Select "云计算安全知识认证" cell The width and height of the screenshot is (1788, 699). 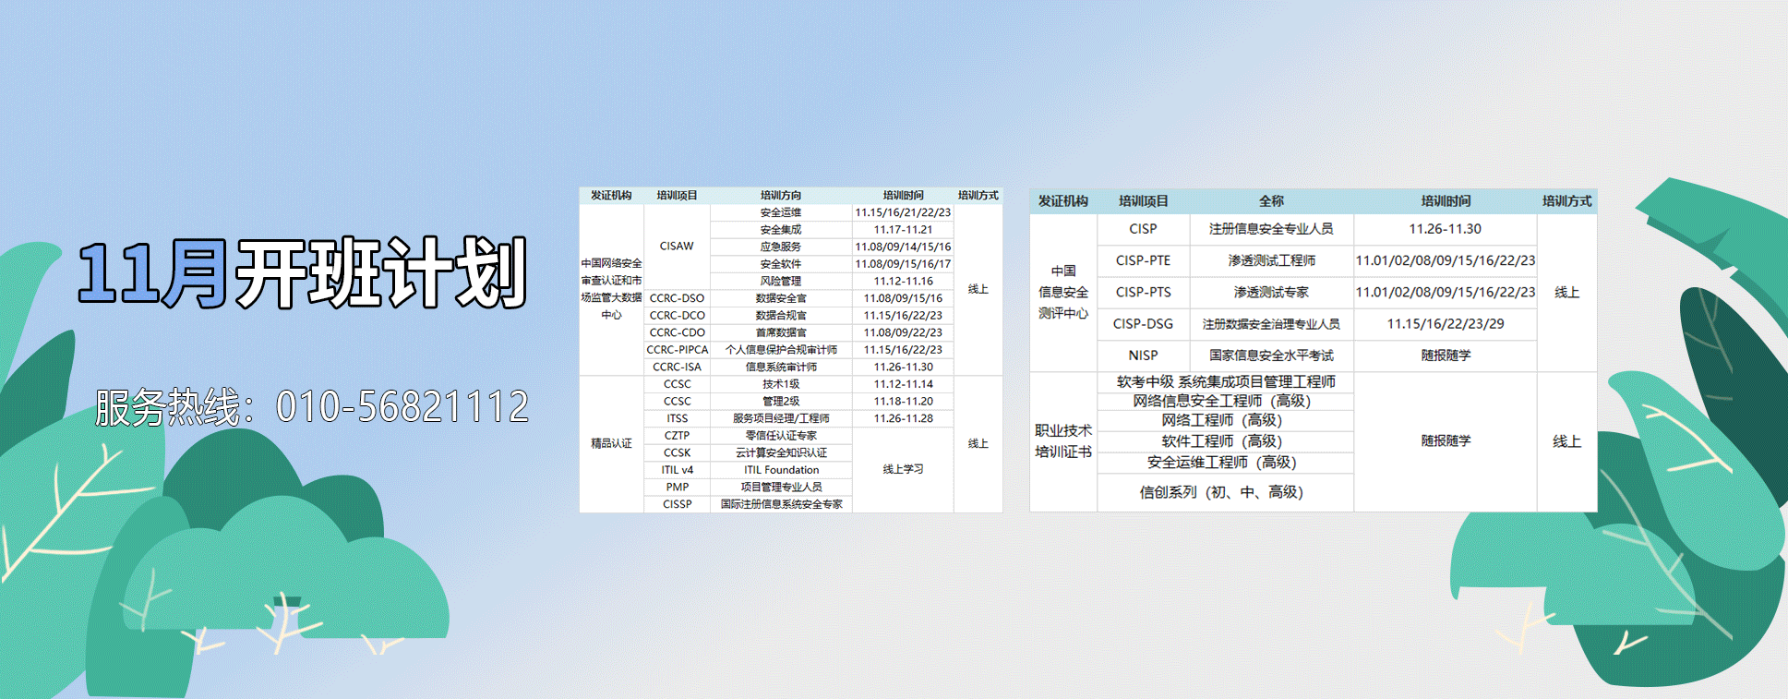tap(781, 453)
